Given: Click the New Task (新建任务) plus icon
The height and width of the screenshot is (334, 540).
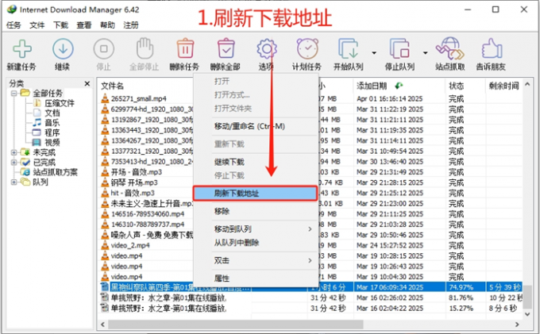Looking at the screenshot, I should click(22, 49).
